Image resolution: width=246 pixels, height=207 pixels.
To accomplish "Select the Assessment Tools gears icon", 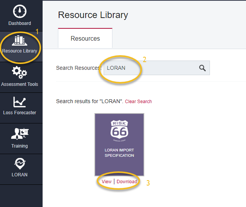I will pyautogui.click(x=20, y=72).
